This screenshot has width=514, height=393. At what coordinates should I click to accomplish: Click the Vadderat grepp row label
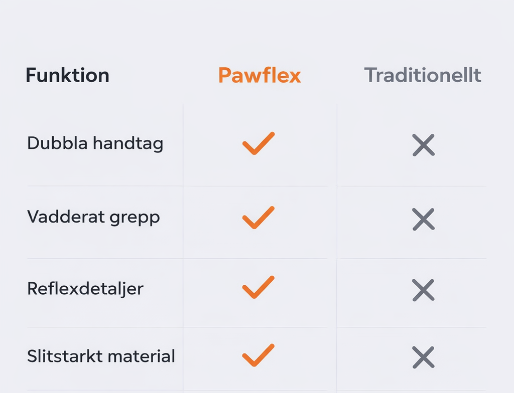click(93, 217)
